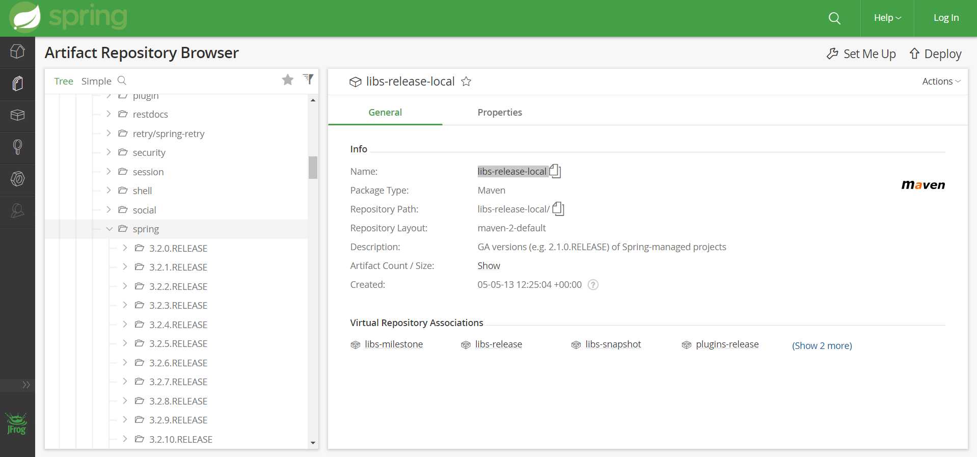Show favorites with the star filter icon
Screen dimensions: 977x457
288,80
